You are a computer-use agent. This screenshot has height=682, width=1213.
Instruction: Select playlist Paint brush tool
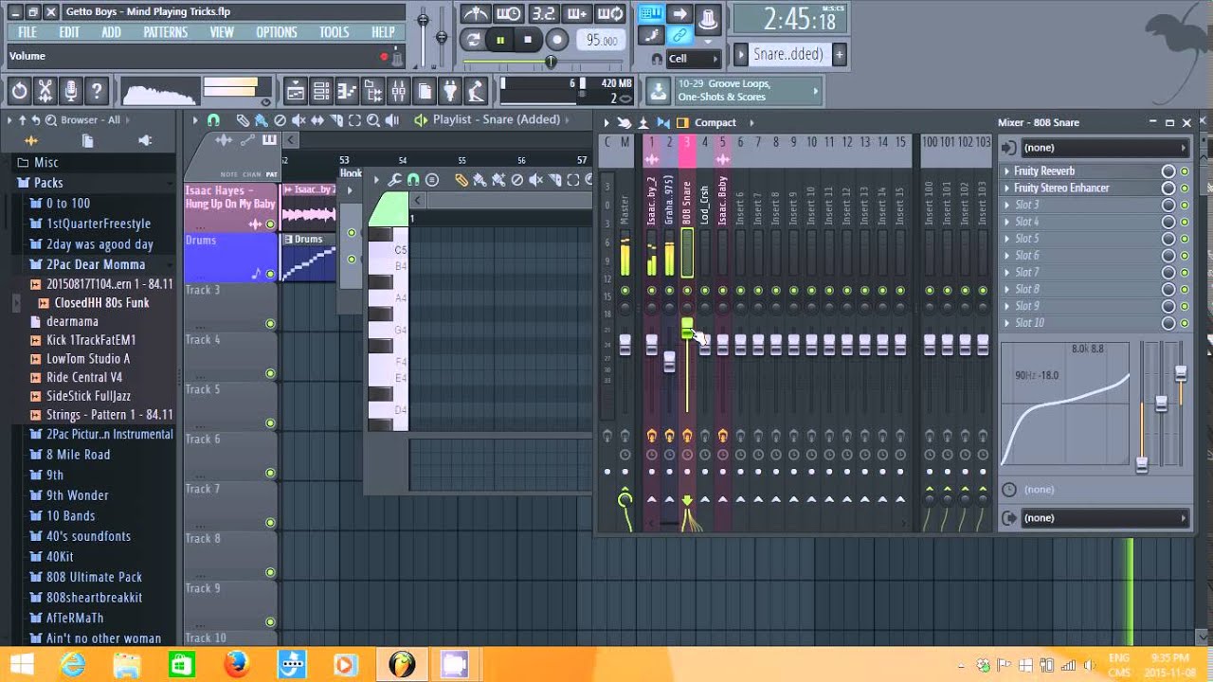pyautogui.click(x=261, y=120)
